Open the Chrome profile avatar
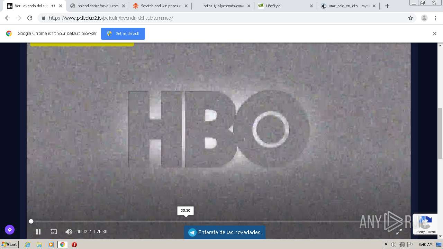 [x=424, y=18]
